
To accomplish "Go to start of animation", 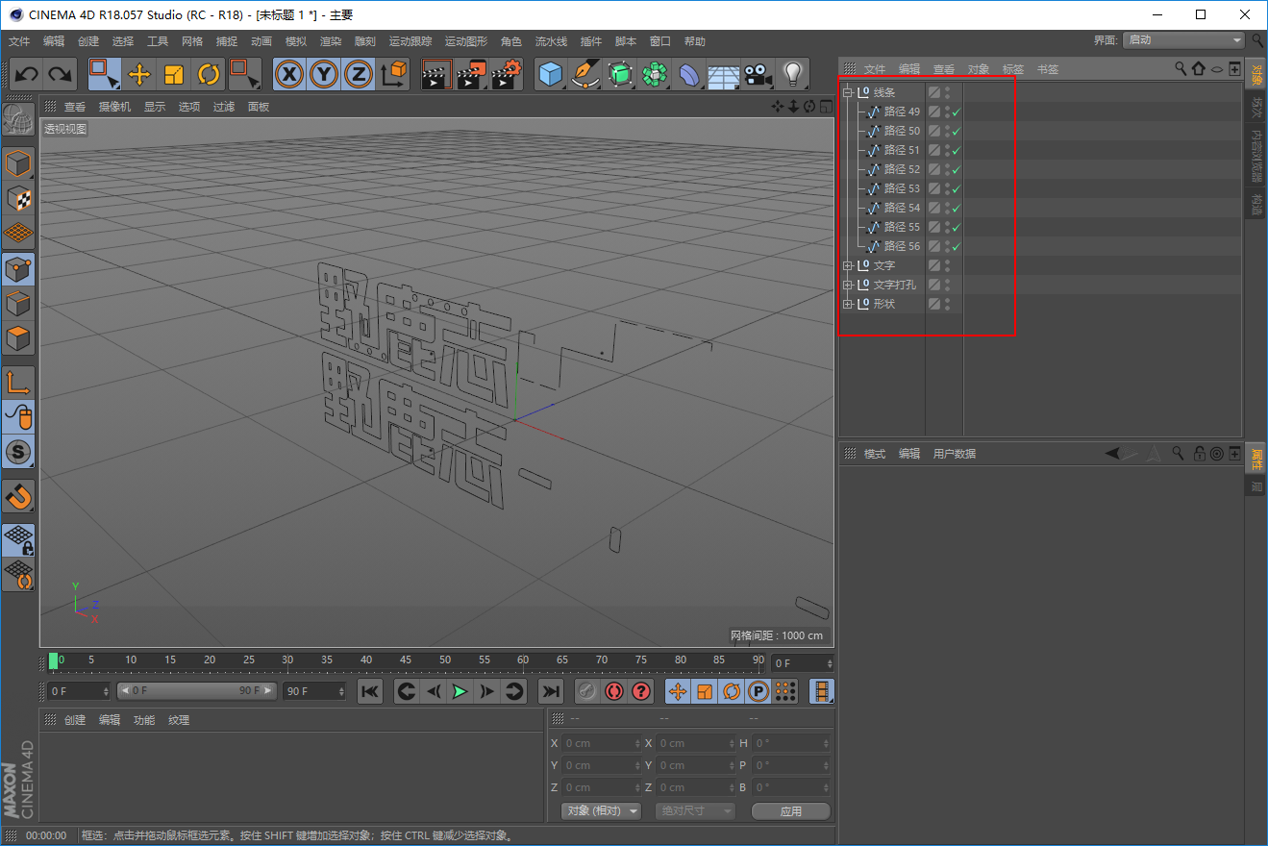I will coord(370,691).
